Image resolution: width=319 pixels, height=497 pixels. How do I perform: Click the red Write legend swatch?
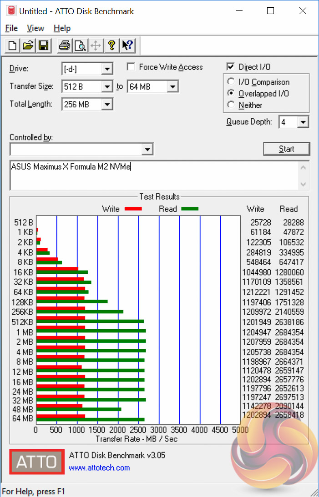tap(133, 209)
